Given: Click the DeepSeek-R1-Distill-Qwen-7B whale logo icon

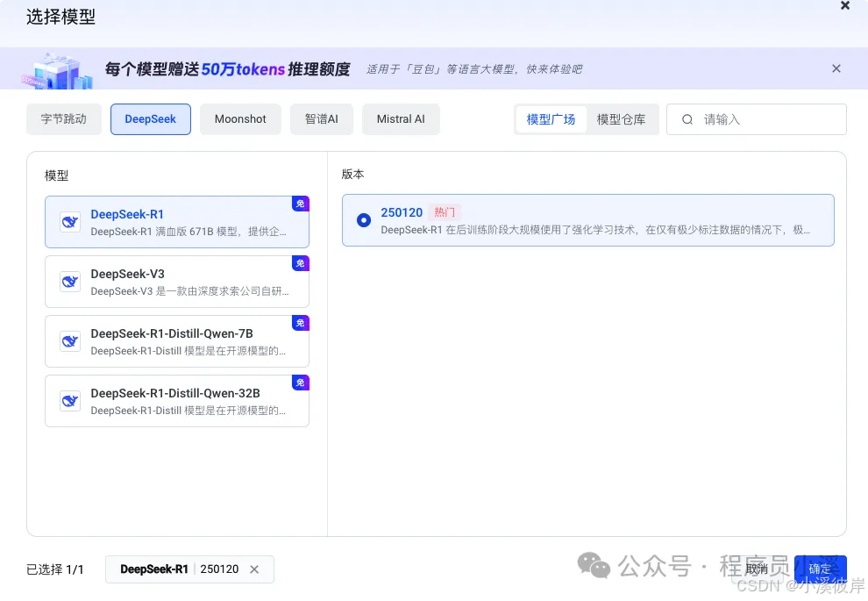Looking at the screenshot, I should pos(70,341).
